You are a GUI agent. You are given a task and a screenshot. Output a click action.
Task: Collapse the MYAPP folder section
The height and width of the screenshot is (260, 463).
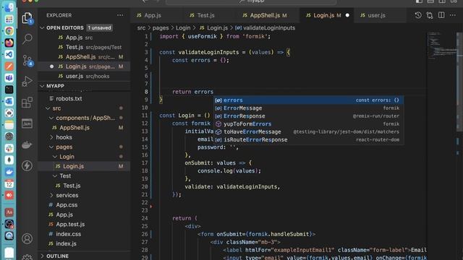pos(42,86)
